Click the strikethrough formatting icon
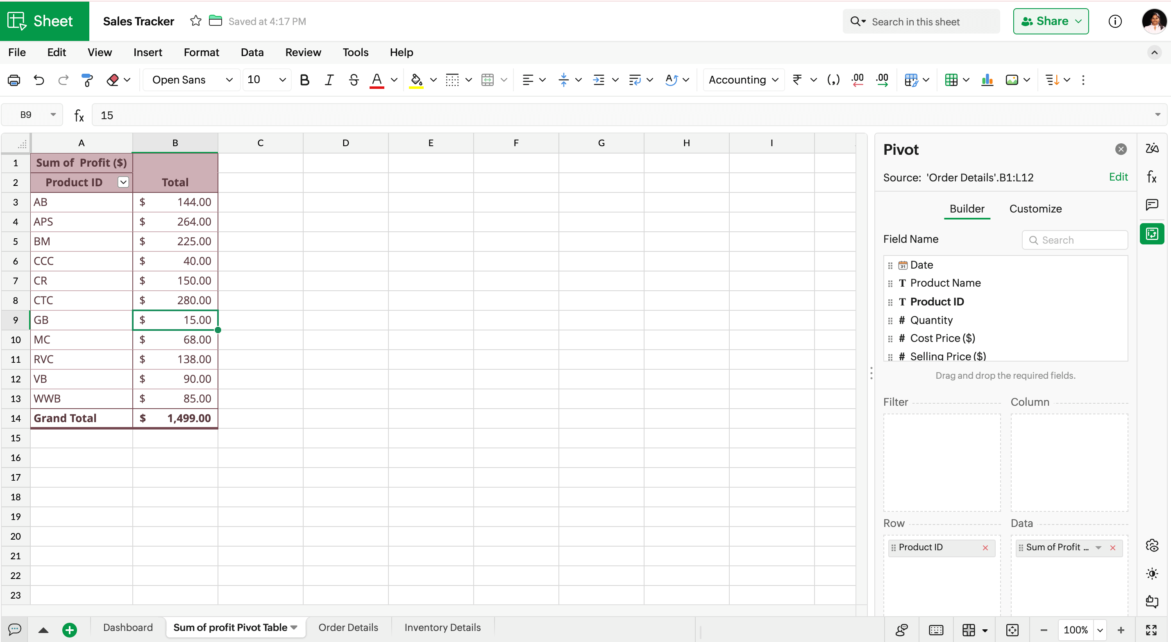The width and height of the screenshot is (1171, 642). pos(353,80)
